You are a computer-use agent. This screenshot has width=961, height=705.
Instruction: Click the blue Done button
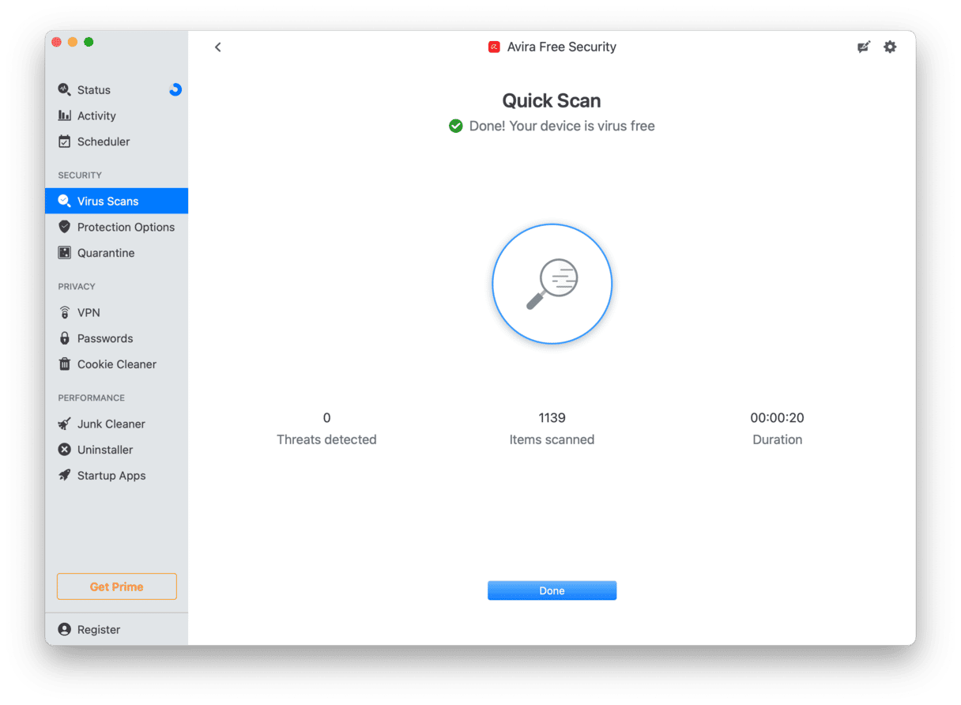(552, 590)
